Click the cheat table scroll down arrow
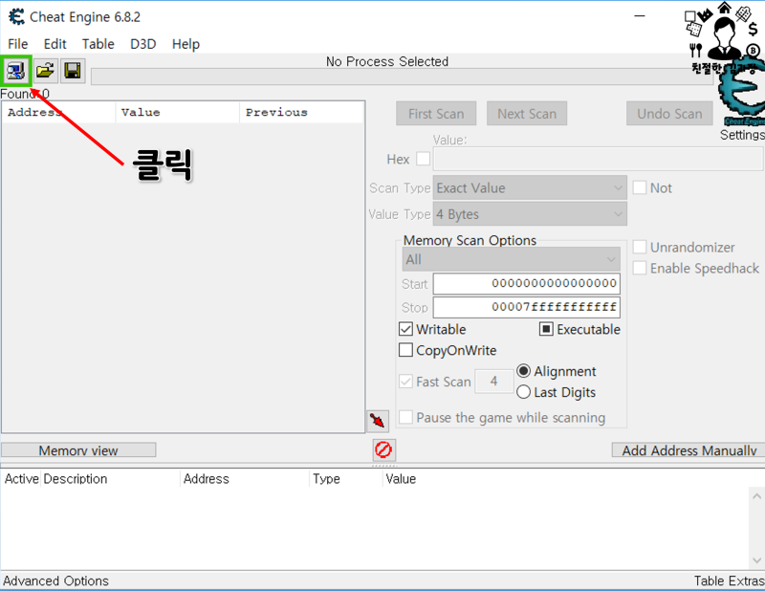The image size is (765, 591). click(x=756, y=559)
